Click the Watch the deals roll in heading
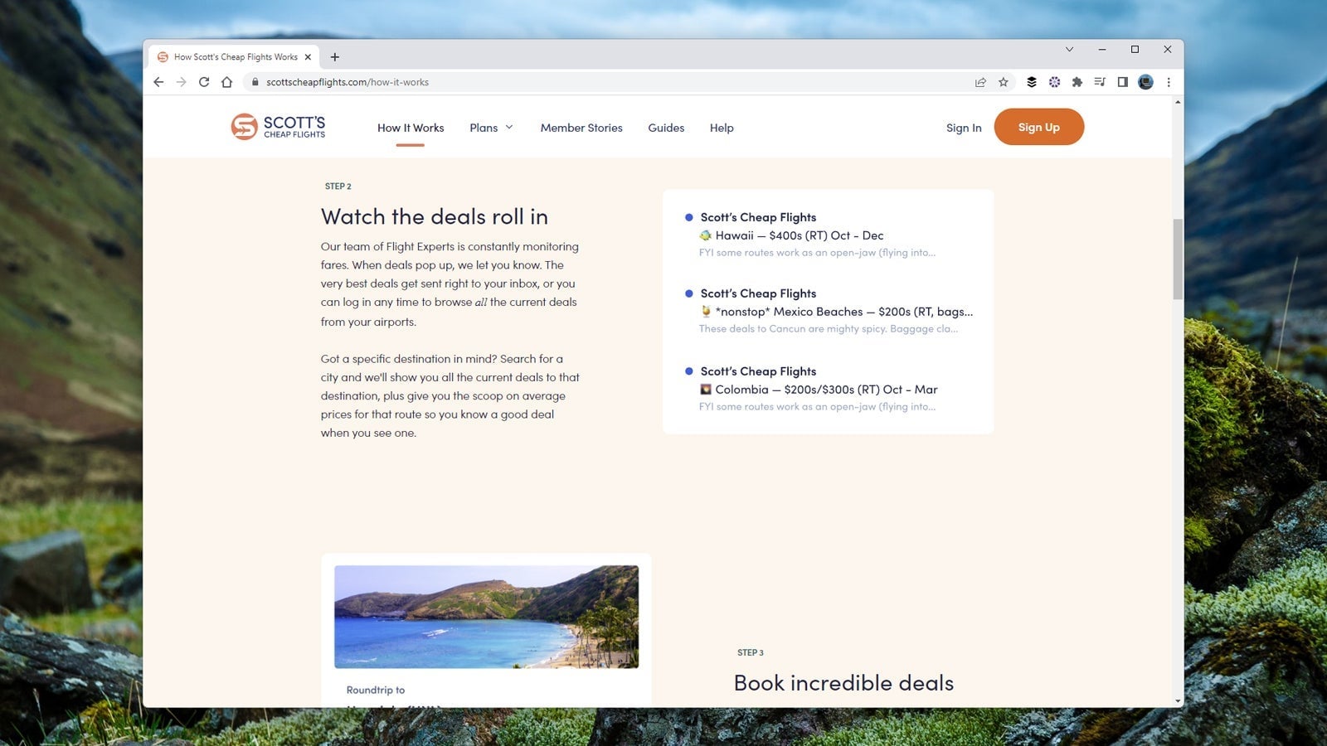The height and width of the screenshot is (746, 1327). 435,216
